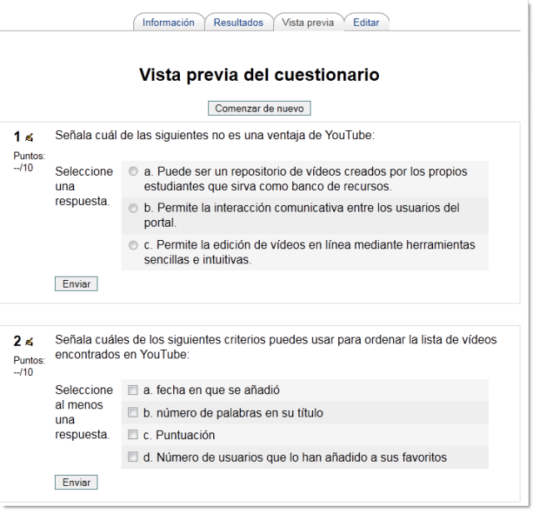
Task: Pick radio option c about edición de vídeos
Action: point(133,245)
